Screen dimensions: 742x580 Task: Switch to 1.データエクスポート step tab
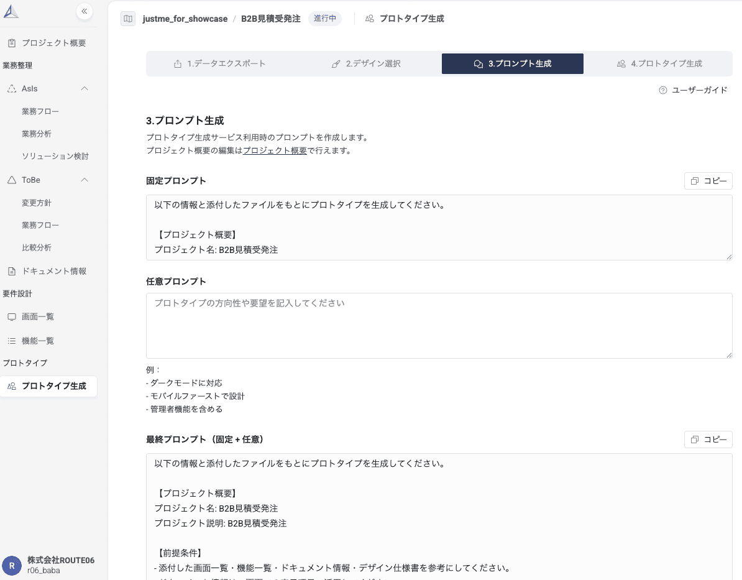219,63
